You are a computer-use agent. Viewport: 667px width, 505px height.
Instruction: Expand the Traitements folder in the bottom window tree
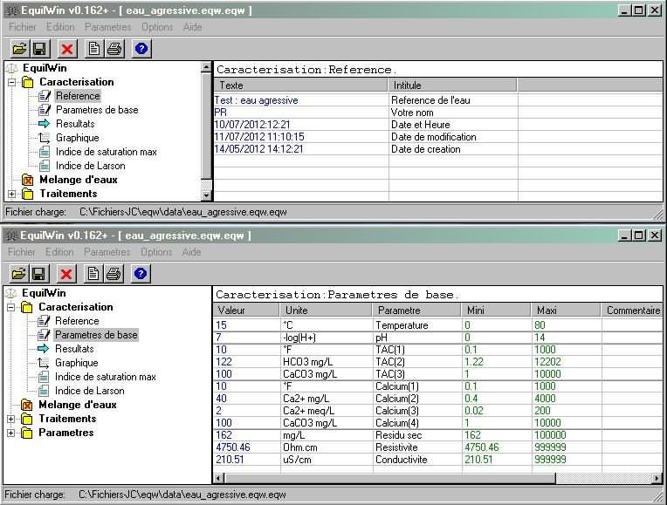point(11,419)
